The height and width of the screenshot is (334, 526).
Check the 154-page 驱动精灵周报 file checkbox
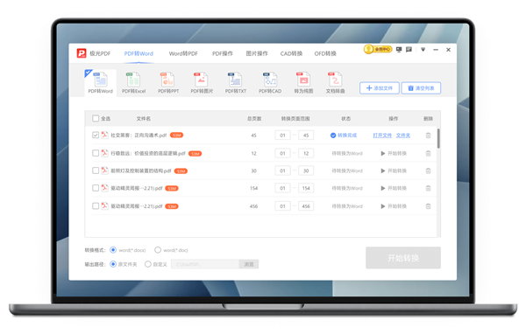[x=96, y=188]
